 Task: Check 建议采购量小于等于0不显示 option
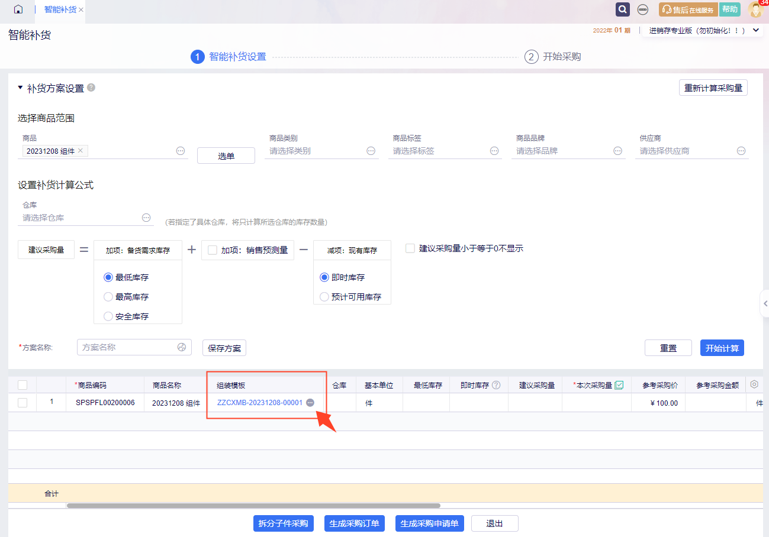click(x=410, y=248)
